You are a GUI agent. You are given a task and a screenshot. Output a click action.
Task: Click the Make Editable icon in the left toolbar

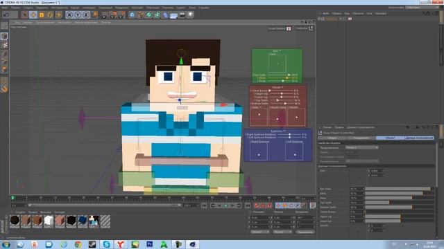(x=4, y=26)
